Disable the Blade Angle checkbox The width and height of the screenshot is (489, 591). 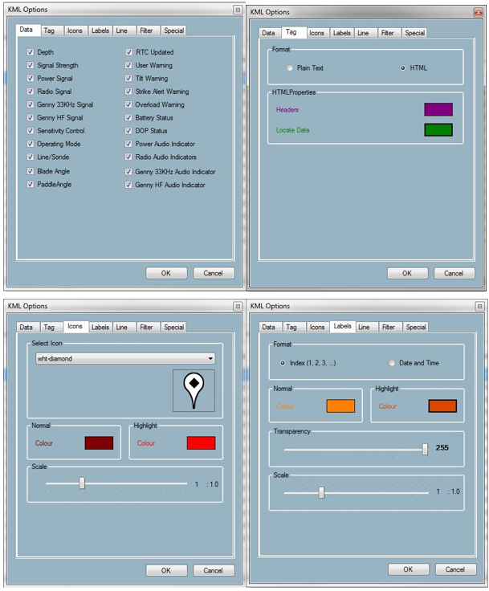pyautogui.click(x=31, y=171)
